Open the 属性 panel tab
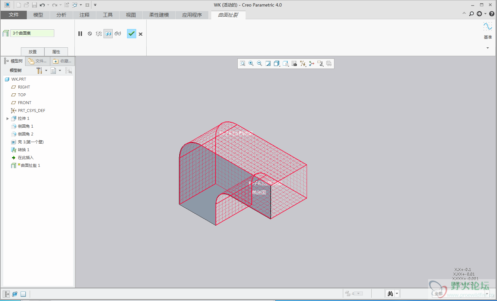497x301 pixels. point(56,52)
